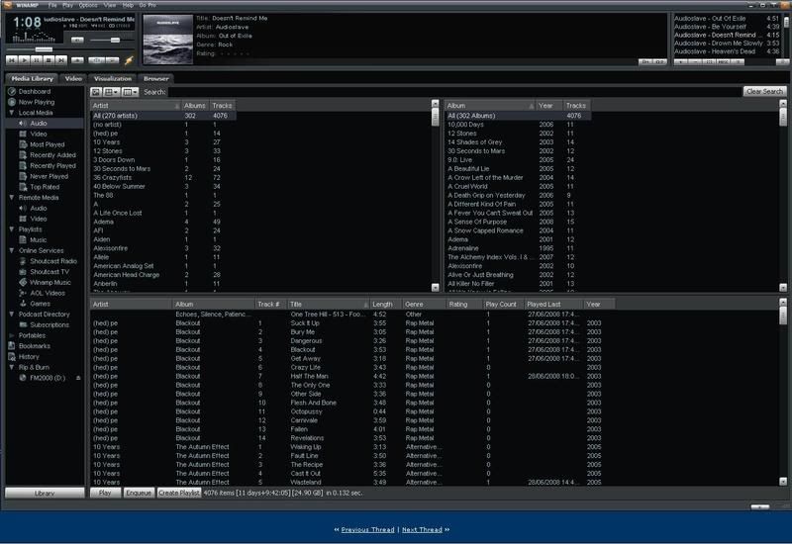Open the playlist selection options button
This screenshot has width=792, height=544.
(x=709, y=62)
